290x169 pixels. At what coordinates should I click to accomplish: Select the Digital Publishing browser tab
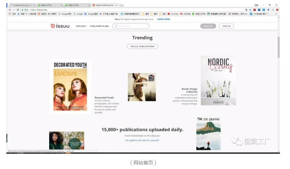(x=105, y=5)
